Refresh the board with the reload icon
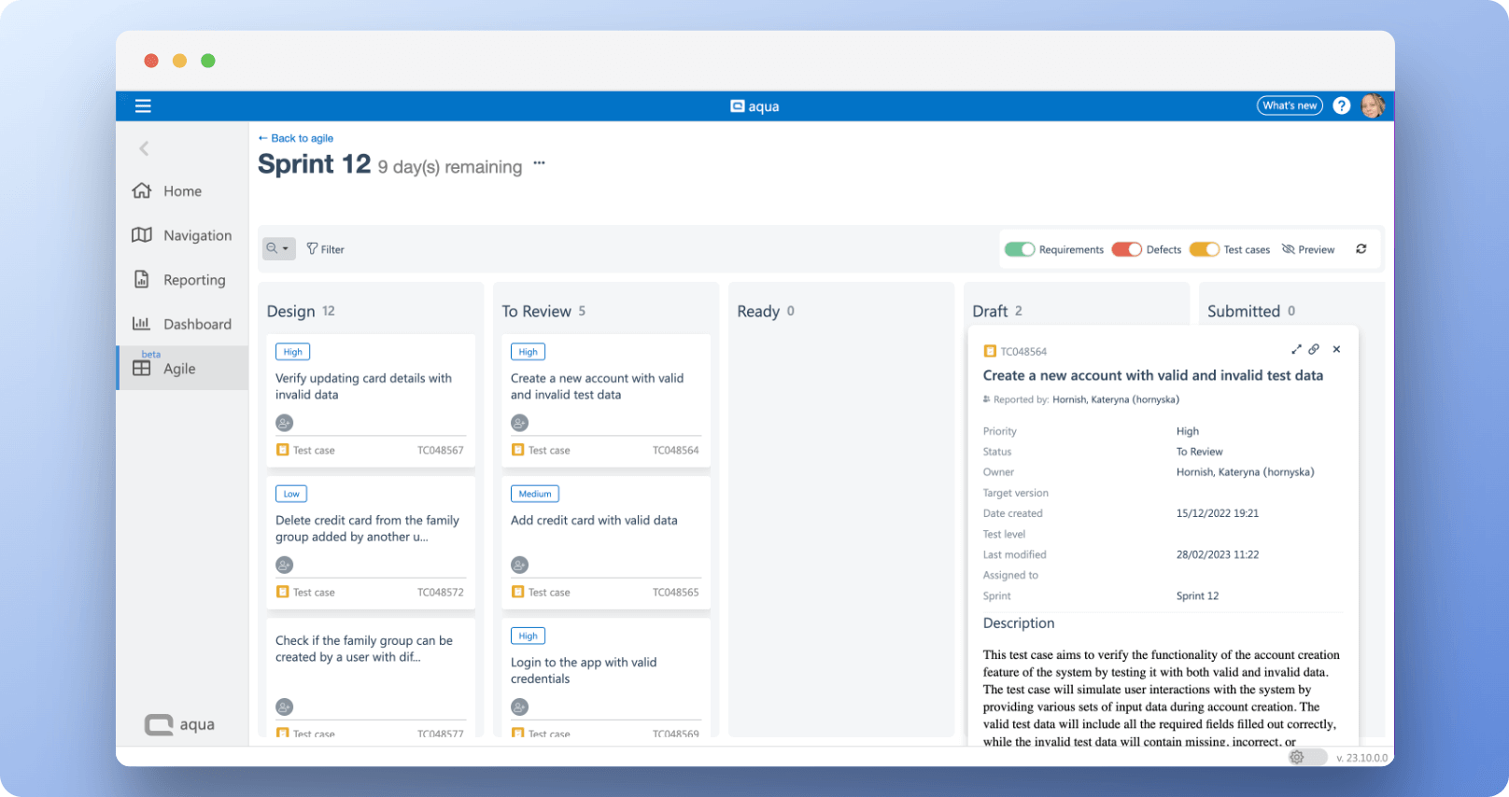Screen dimensions: 1509x797 pyautogui.click(x=1361, y=249)
